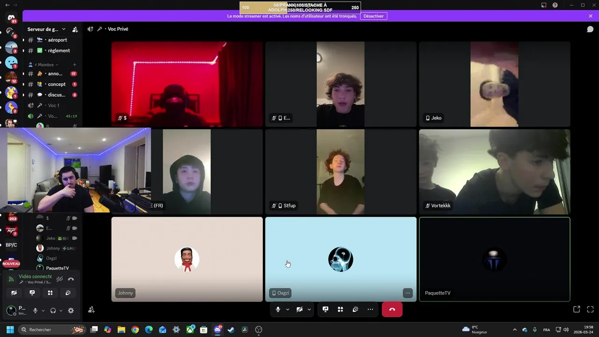Select PaquetteTV in voice member list

56,268
